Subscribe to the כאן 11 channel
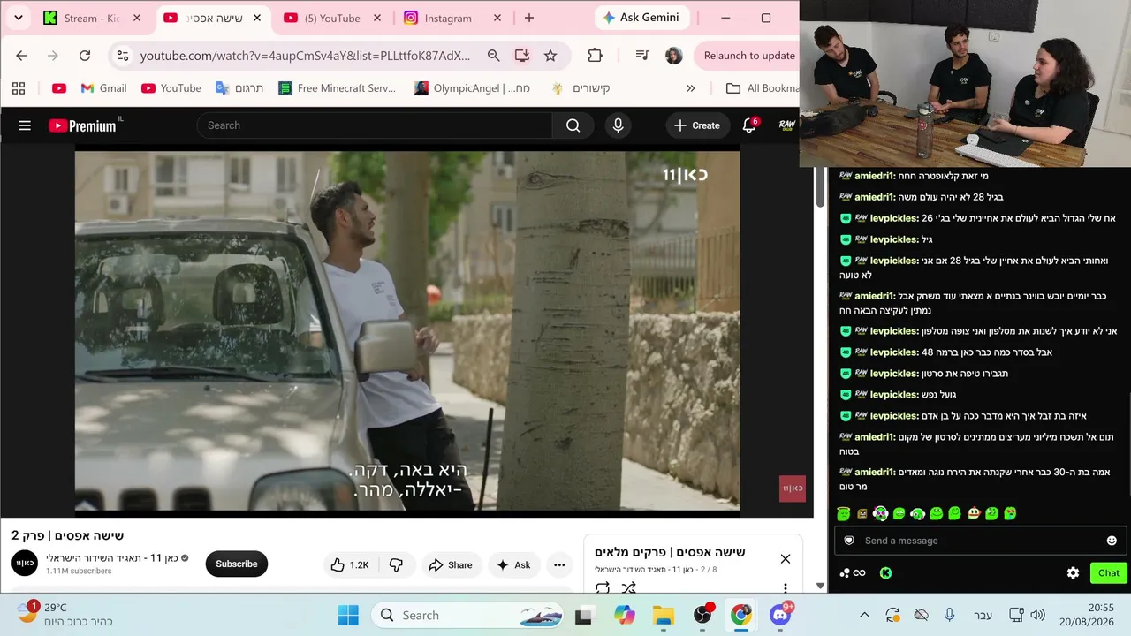The width and height of the screenshot is (1131, 636). click(x=237, y=564)
